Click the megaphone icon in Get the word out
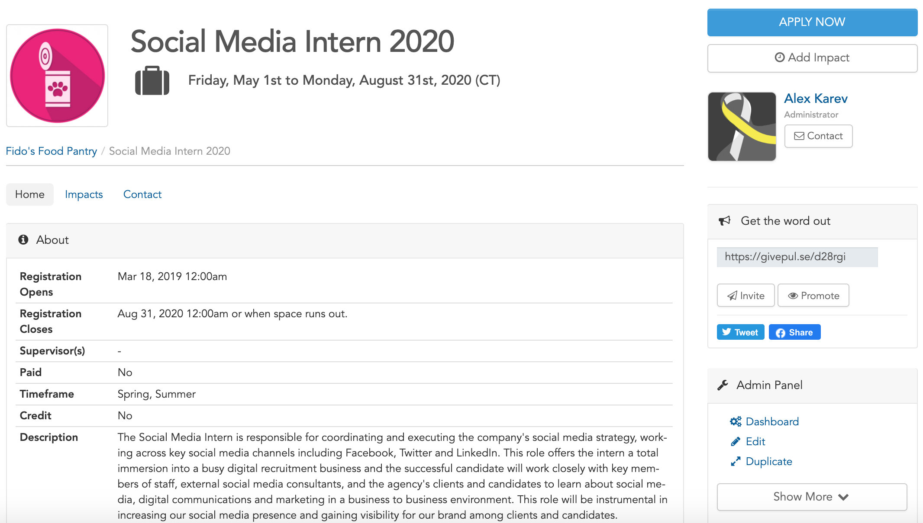 (724, 221)
